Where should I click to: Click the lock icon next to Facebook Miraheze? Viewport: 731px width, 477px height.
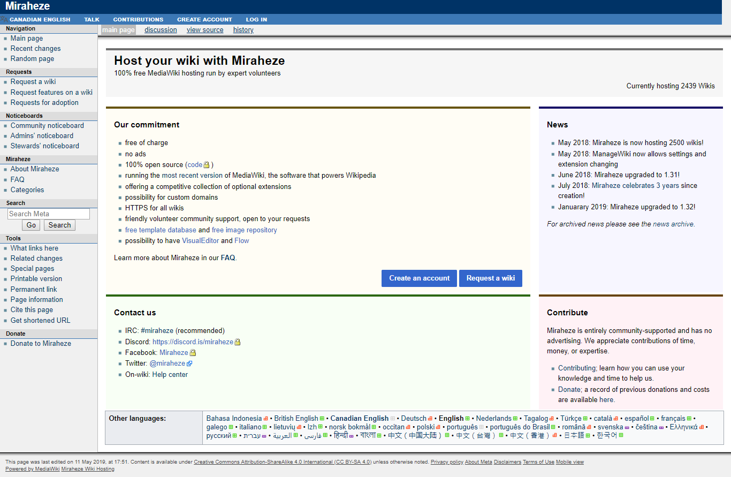(193, 353)
